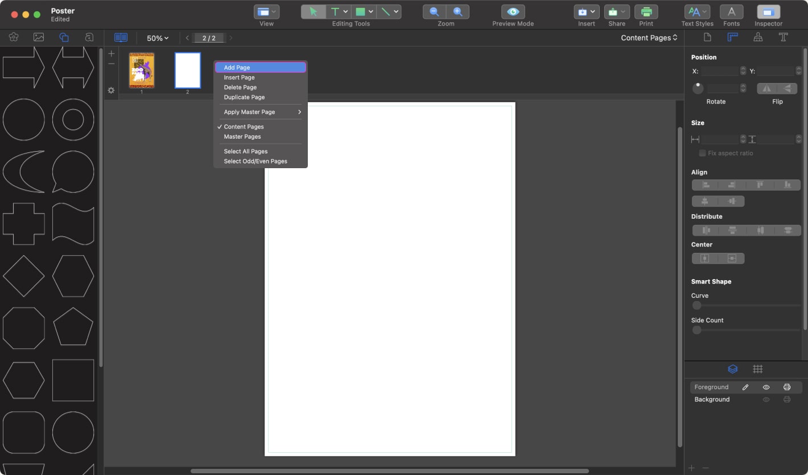
Task: Open the Appearance brush inspector tab
Action: (x=758, y=37)
